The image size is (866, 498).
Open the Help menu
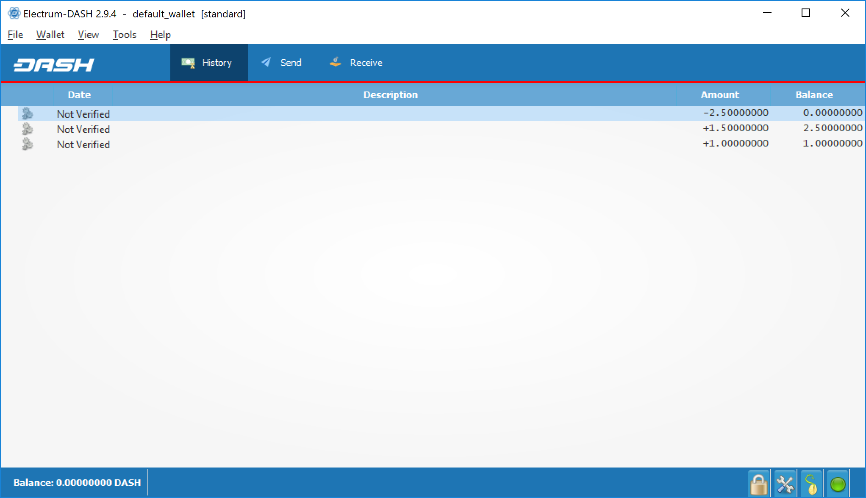pyautogui.click(x=160, y=35)
